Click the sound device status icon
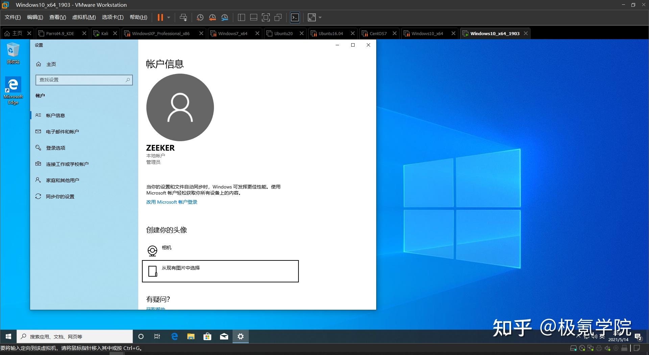 607,348
